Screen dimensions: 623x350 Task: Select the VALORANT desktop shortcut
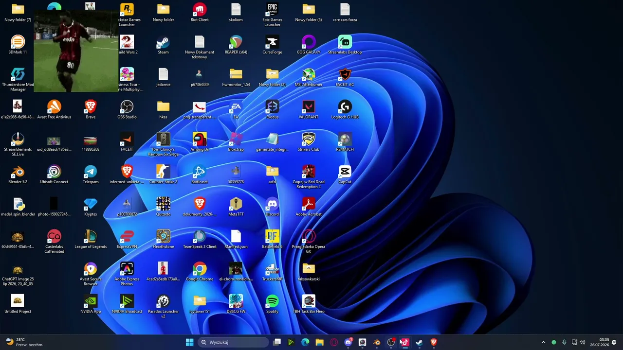(x=309, y=110)
